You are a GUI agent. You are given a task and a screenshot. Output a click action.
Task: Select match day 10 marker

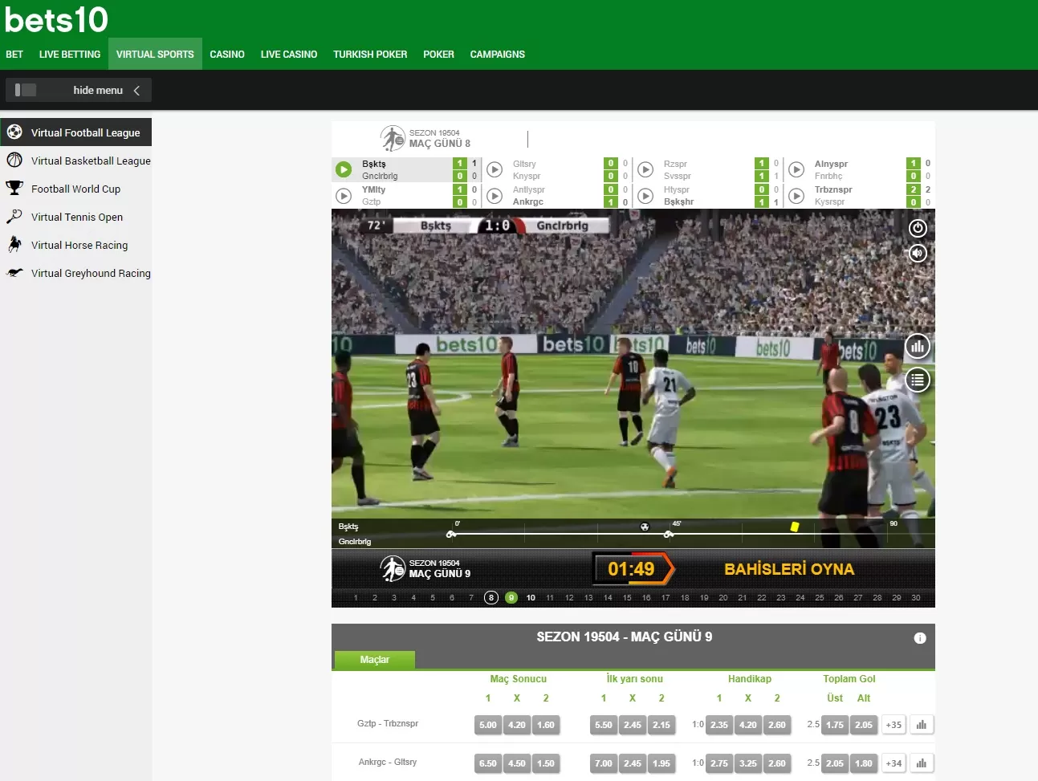531,597
